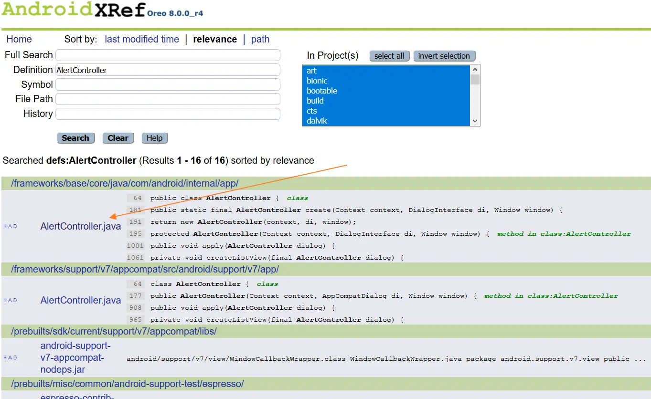Select the bionic project in list
Screen dimensions: 651x399
point(386,81)
